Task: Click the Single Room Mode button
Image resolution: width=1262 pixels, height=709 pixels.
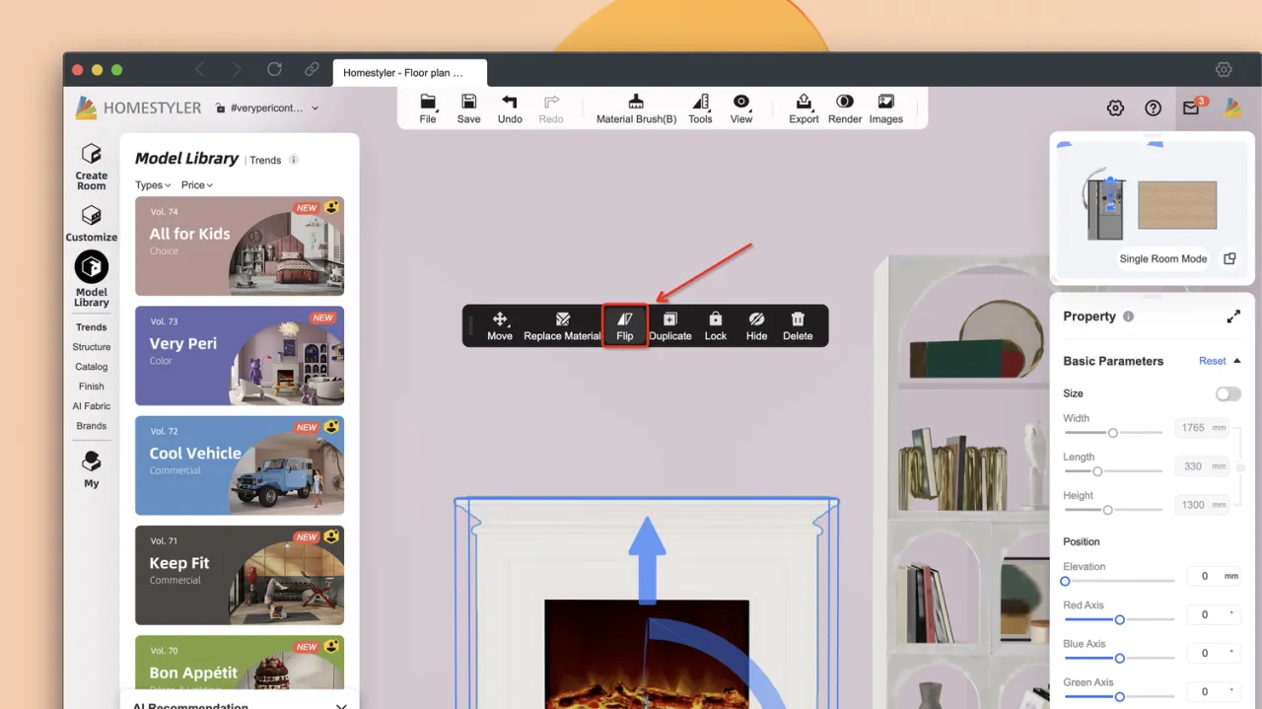Action: point(1162,259)
